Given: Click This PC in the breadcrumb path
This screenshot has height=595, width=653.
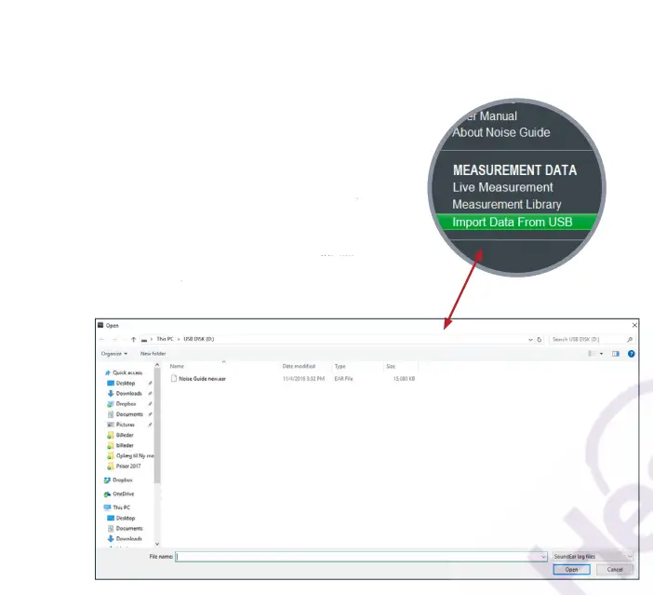Looking at the screenshot, I should click(165, 339).
